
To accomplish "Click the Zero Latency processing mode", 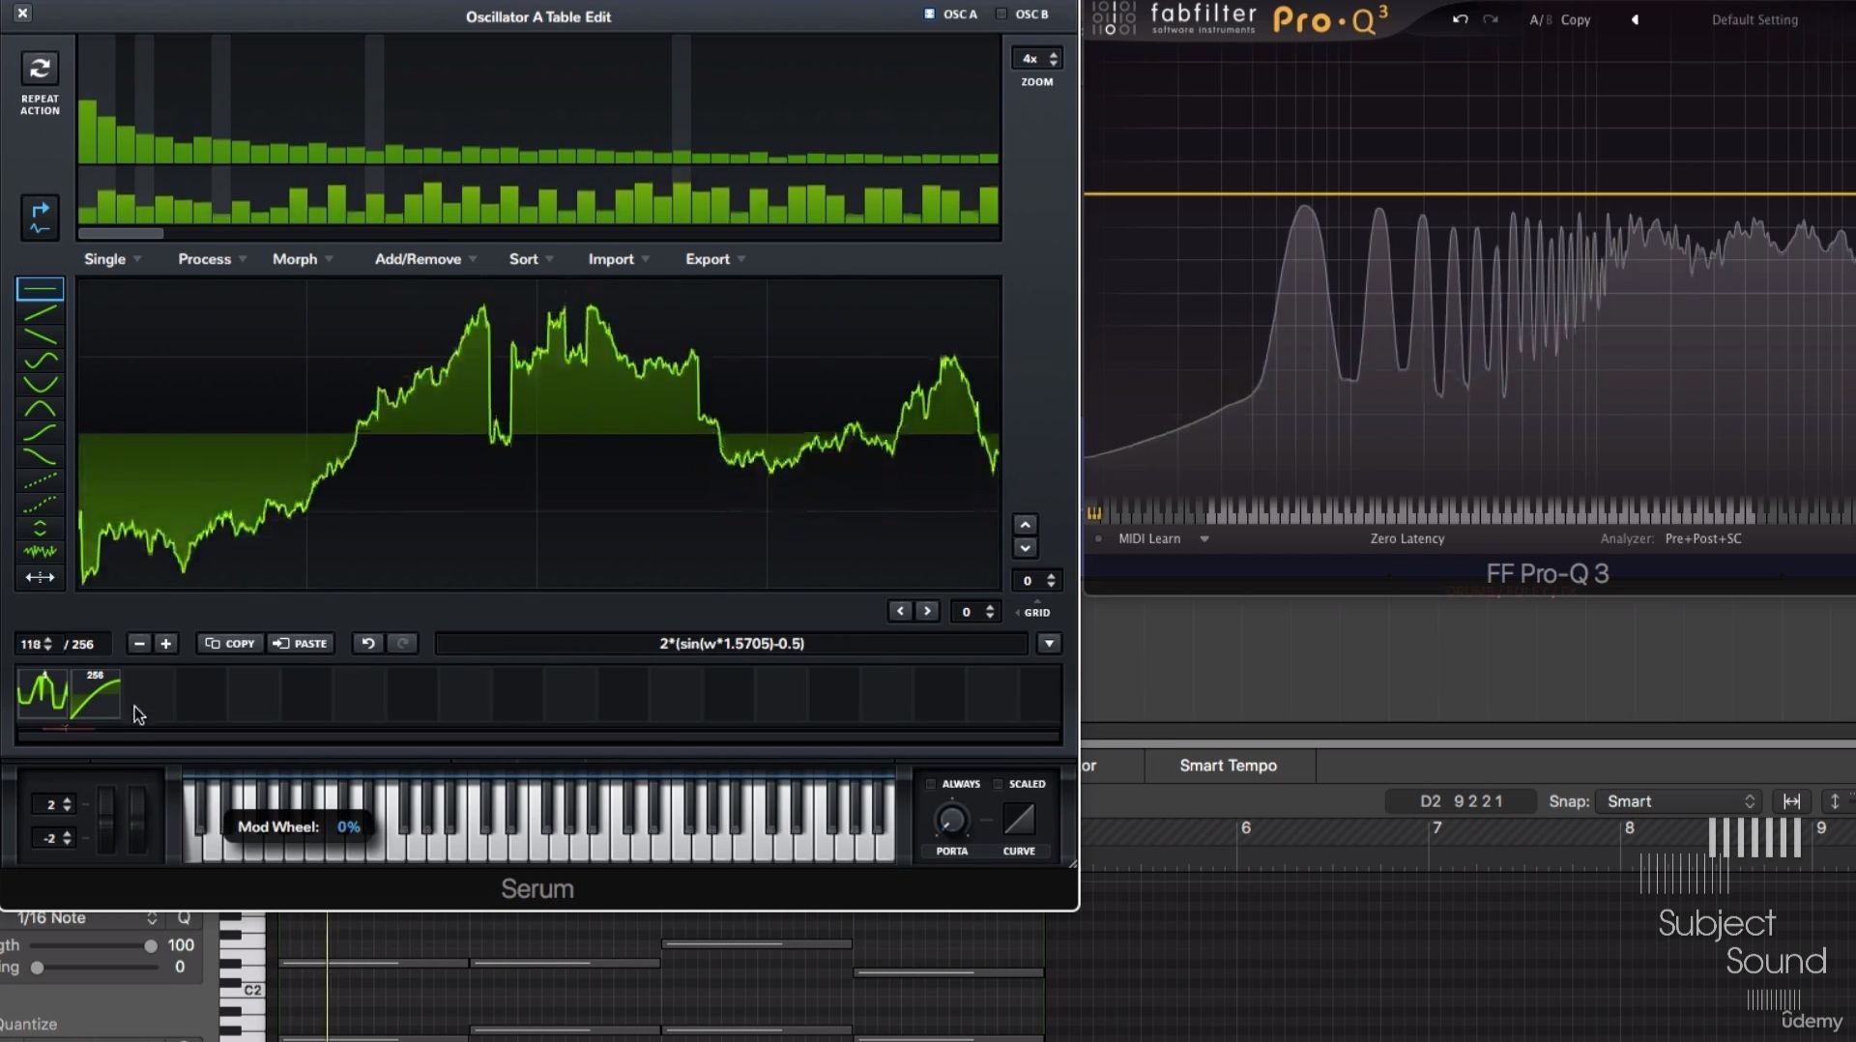I will [1407, 538].
